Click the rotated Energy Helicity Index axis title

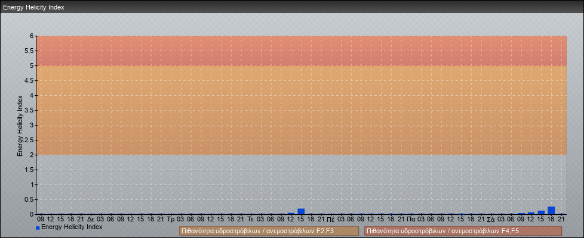(x=20, y=126)
